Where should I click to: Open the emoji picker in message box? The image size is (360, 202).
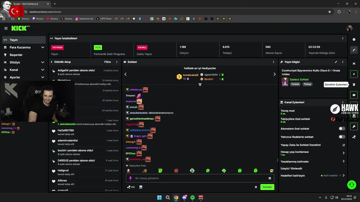click(270, 178)
